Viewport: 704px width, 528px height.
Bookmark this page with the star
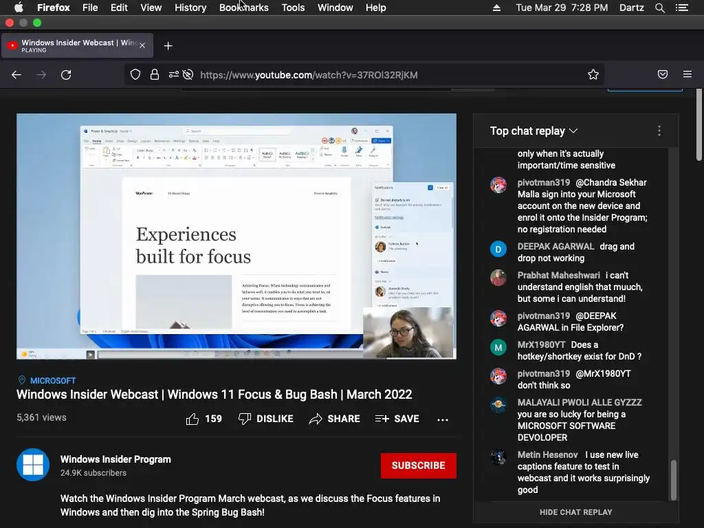click(x=593, y=74)
